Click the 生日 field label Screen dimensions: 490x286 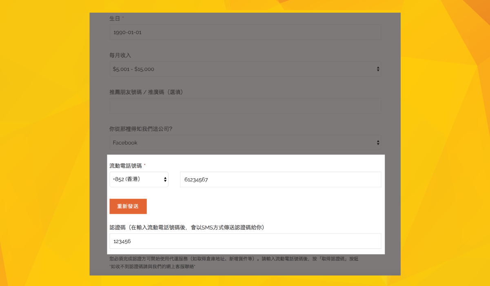click(x=115, y=18)
